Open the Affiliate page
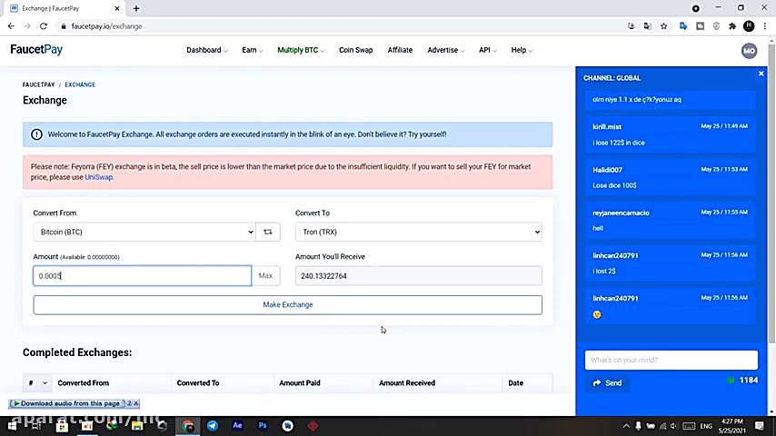776x436 pixels. click(x=400, y=50)
